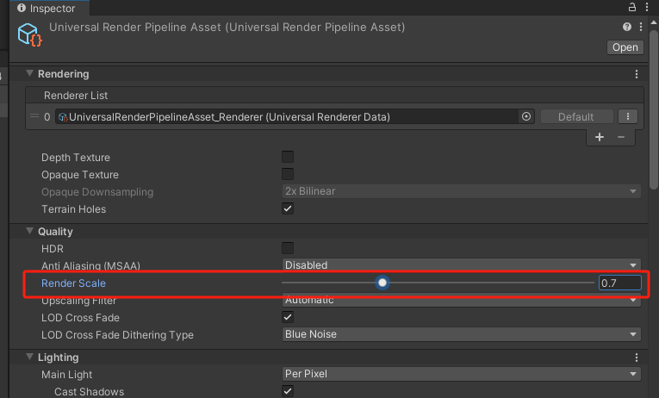Open the Rendering section's three-dot menu

[637, 74]
